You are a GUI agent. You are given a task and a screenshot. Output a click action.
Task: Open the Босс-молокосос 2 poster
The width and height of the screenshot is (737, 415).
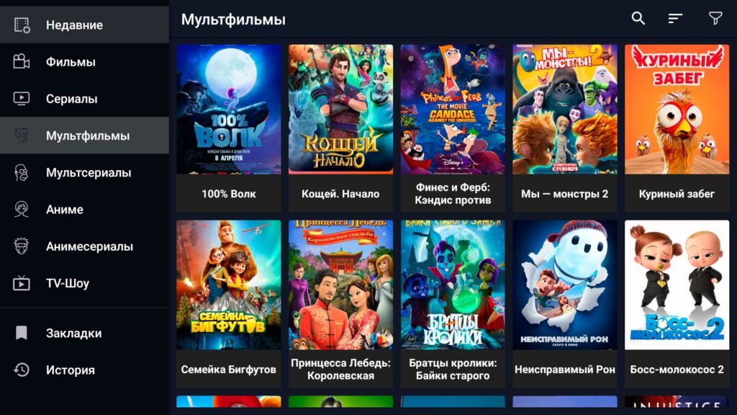(x=677, y=285)
